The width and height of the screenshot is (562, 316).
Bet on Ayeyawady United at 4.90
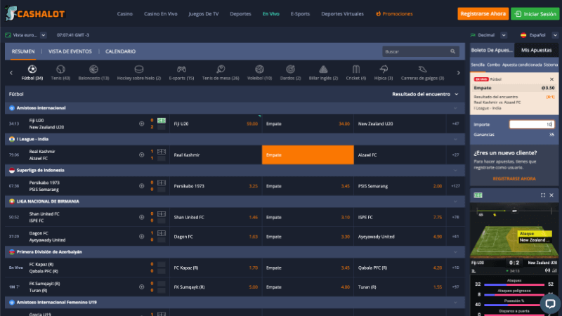tap(400, 237)
